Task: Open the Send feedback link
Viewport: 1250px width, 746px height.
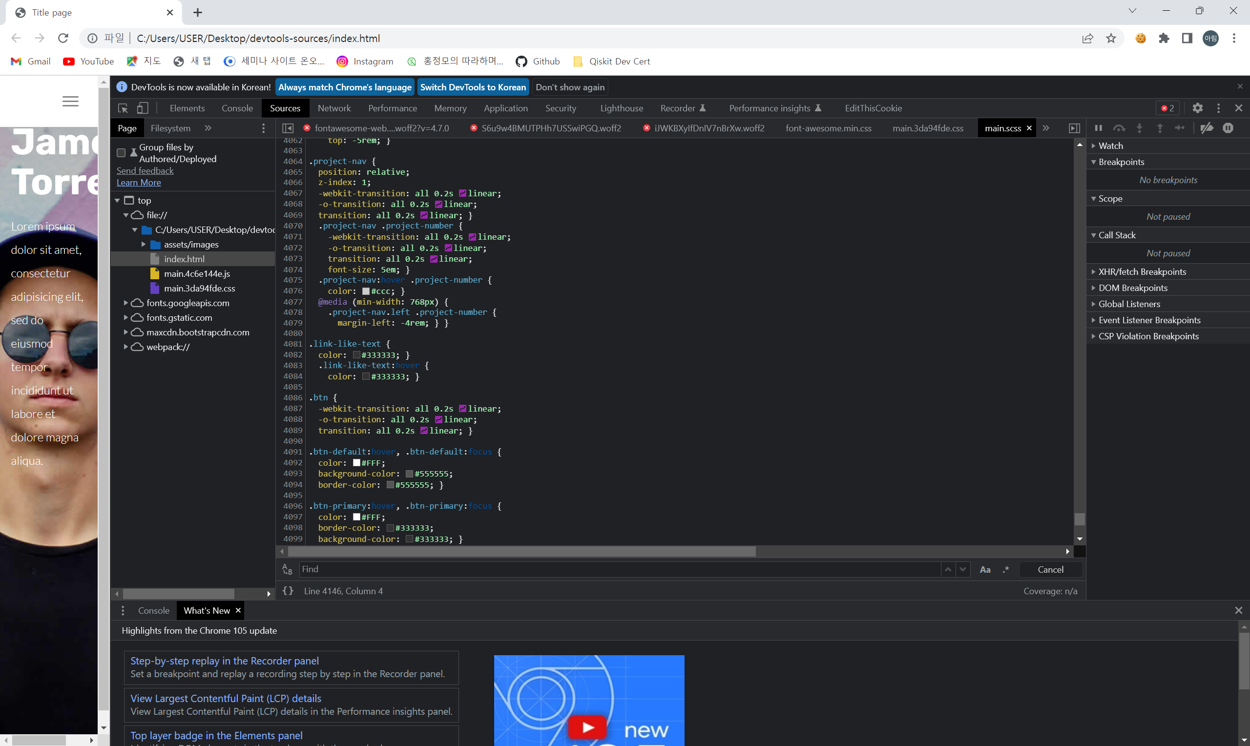Action: coord(145,170)
